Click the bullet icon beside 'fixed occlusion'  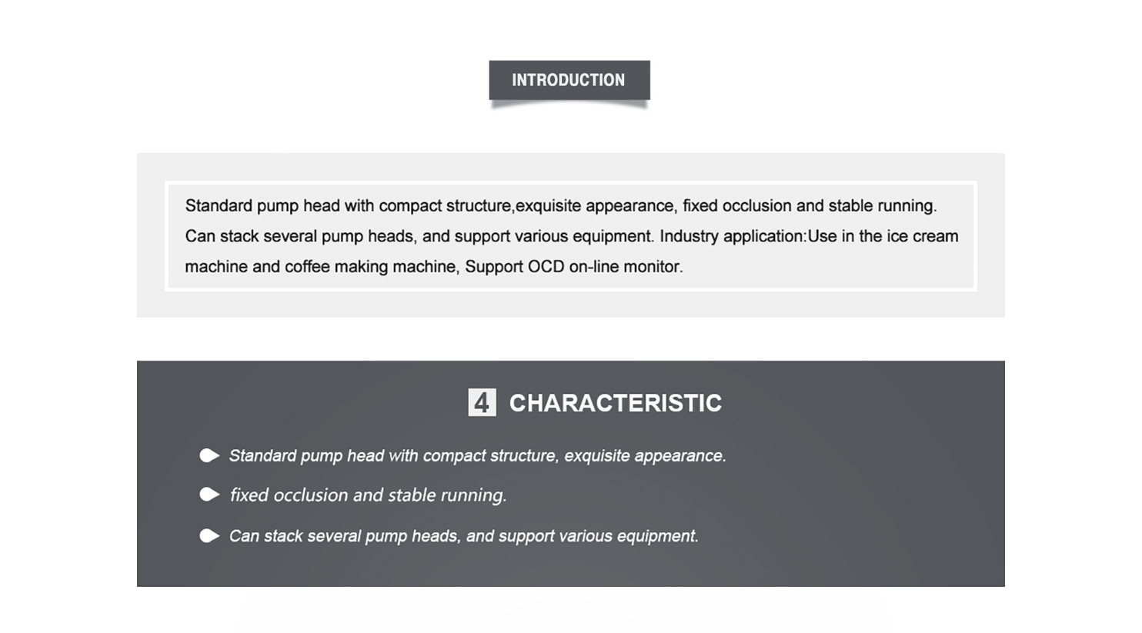209,495
